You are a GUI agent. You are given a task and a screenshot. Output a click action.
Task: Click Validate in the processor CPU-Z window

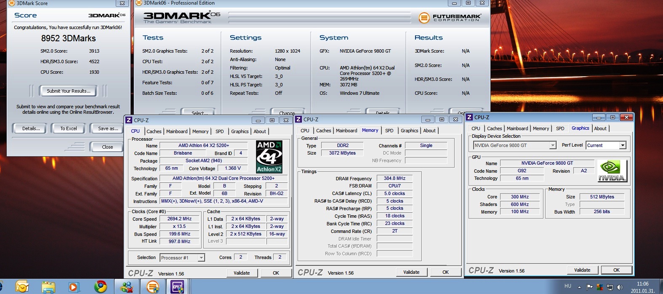pos(242,273)
